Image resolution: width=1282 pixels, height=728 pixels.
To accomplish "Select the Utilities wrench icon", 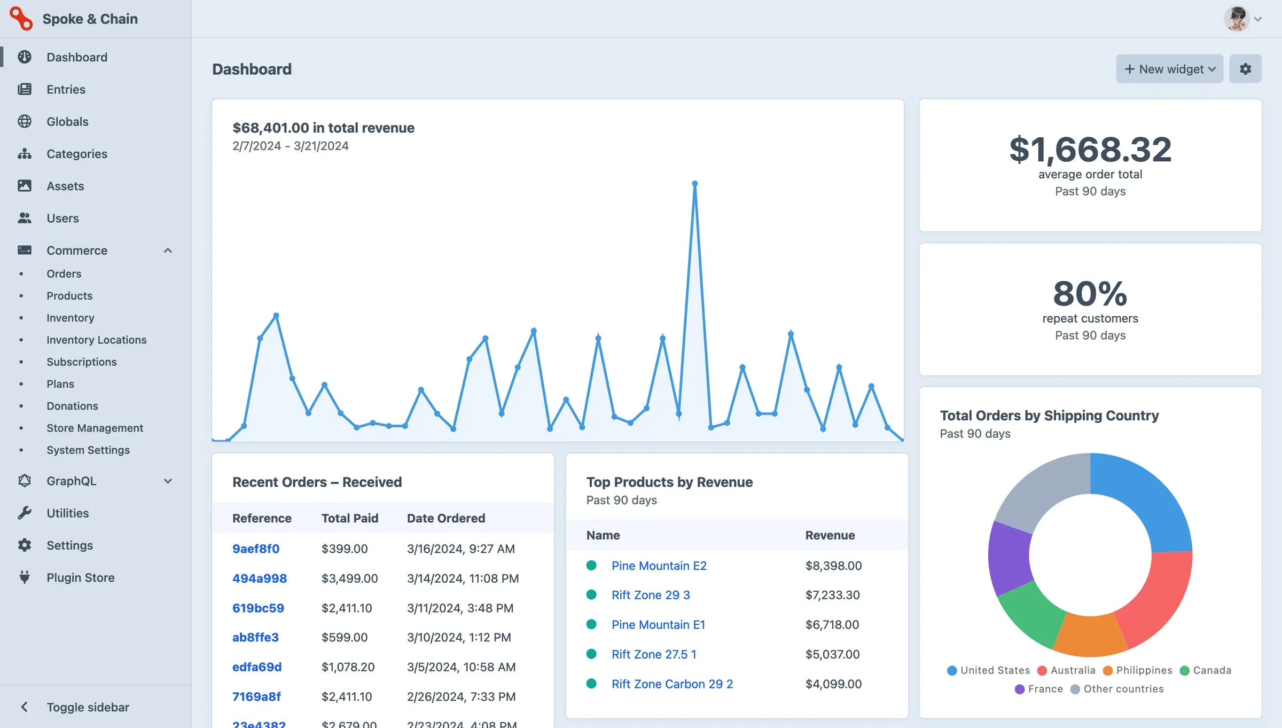I will (x=25, y=513).
